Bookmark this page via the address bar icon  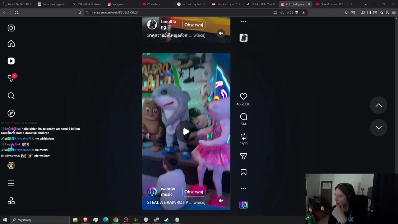click(x=79, y=12)
